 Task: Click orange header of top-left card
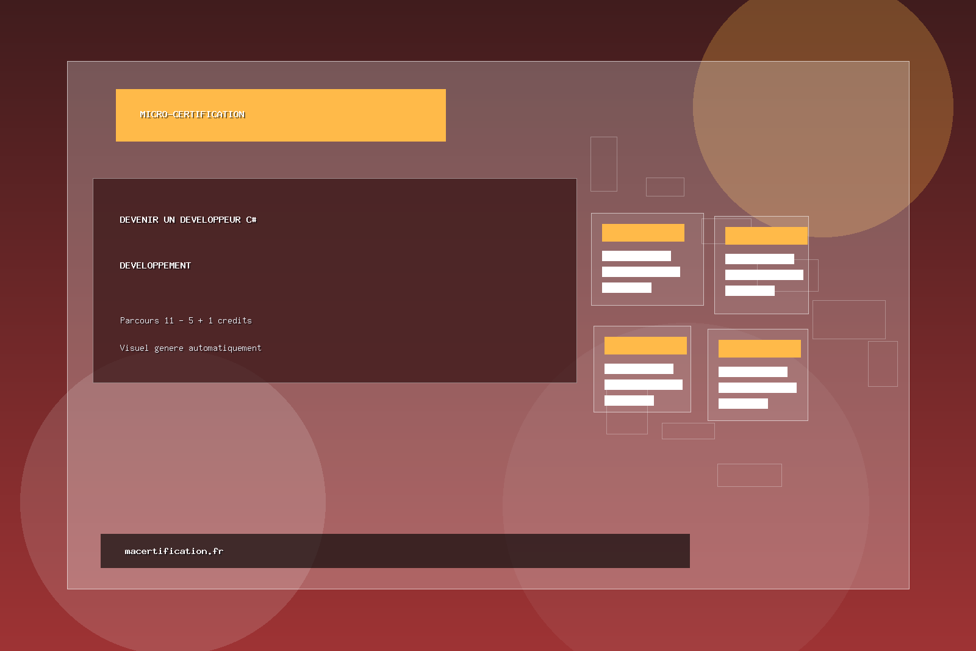click(x=643, y=232)
